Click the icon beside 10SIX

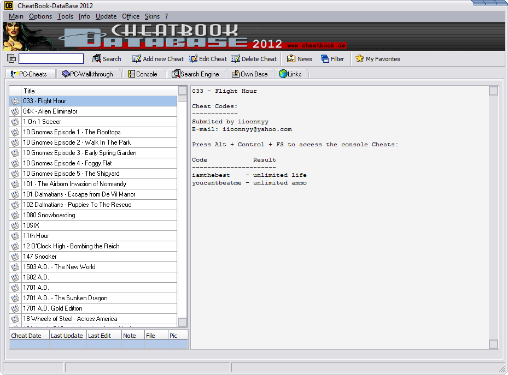click(15, 225)
